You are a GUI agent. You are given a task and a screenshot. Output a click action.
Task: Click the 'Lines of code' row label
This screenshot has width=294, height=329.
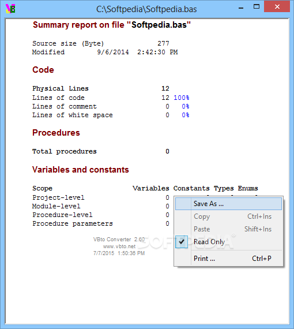click(x=58, y=98)
